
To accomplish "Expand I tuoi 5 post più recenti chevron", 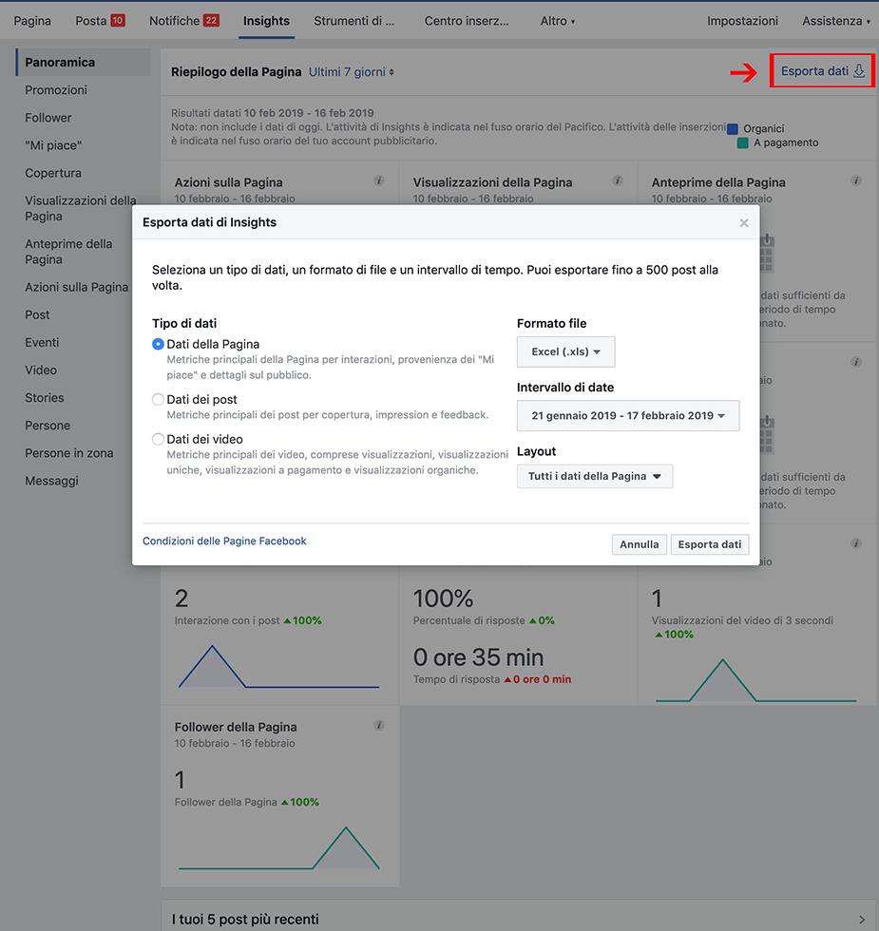I will [862, 920].
